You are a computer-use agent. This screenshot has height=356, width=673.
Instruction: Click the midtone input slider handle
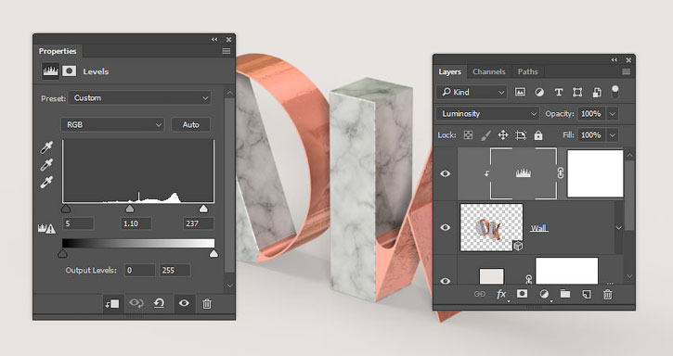tap(130, 209)
